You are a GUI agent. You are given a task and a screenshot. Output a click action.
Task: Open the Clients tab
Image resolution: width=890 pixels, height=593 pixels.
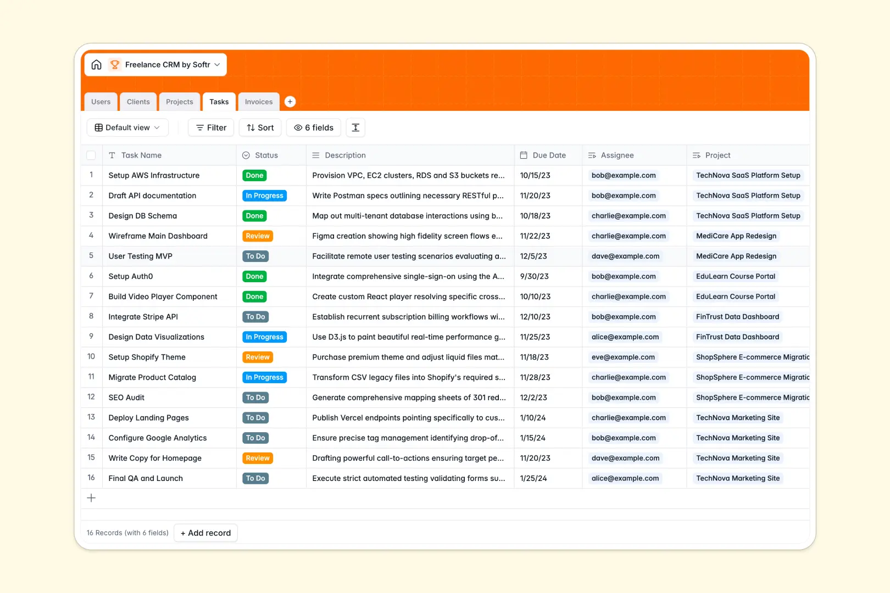[138, 102]
